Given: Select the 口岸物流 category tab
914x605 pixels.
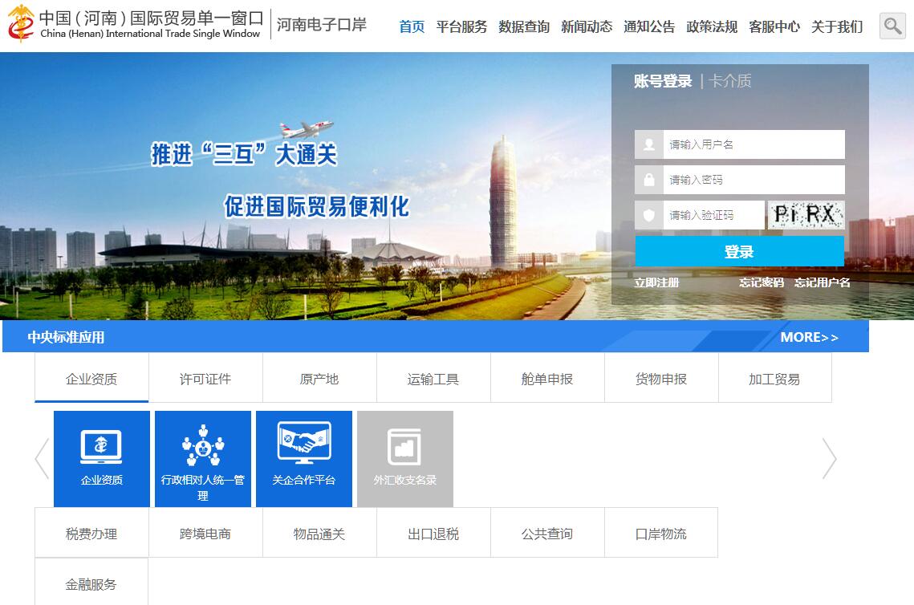Looking at the screenshot, I should coord(661,534).
